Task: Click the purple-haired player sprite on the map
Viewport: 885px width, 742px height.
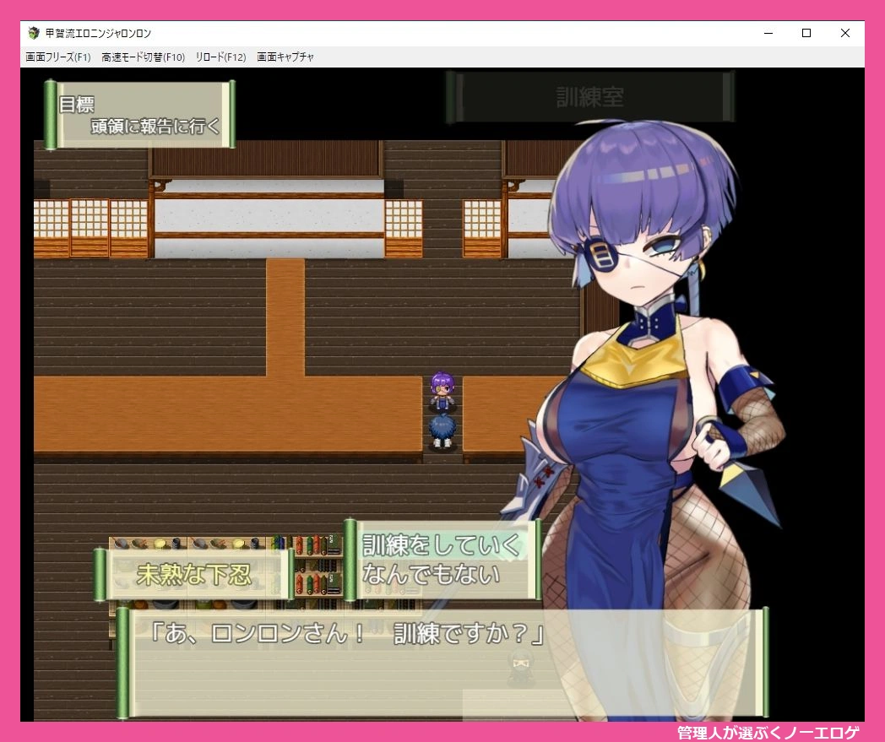Action: pyautogui.click(x=442, y=392)
